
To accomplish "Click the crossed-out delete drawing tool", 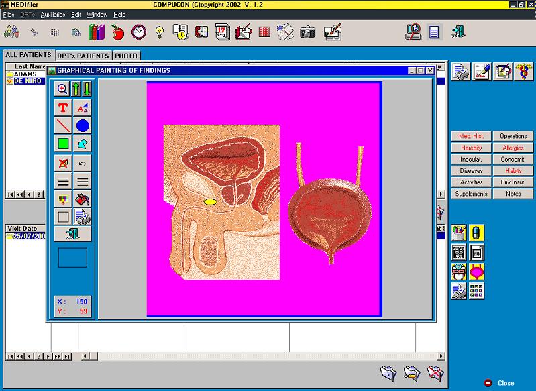I will tap(63, 163).
